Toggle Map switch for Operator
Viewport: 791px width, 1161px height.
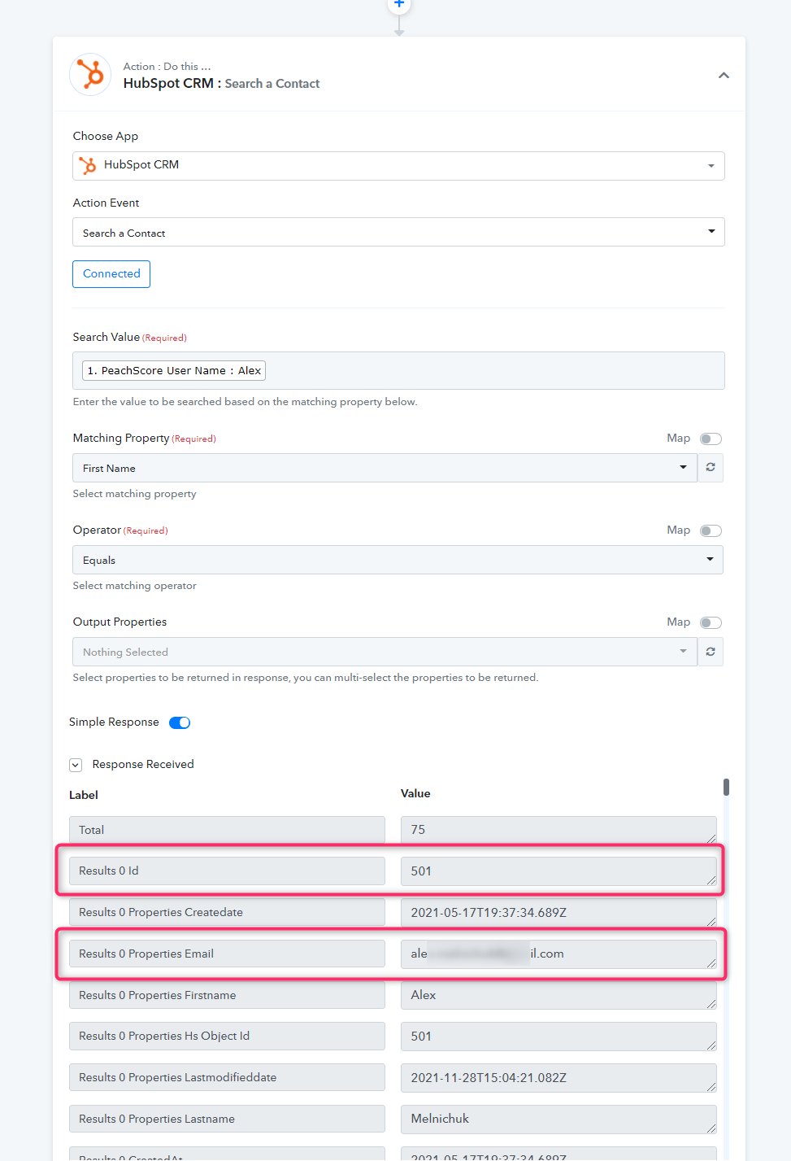tap(711, 530)
